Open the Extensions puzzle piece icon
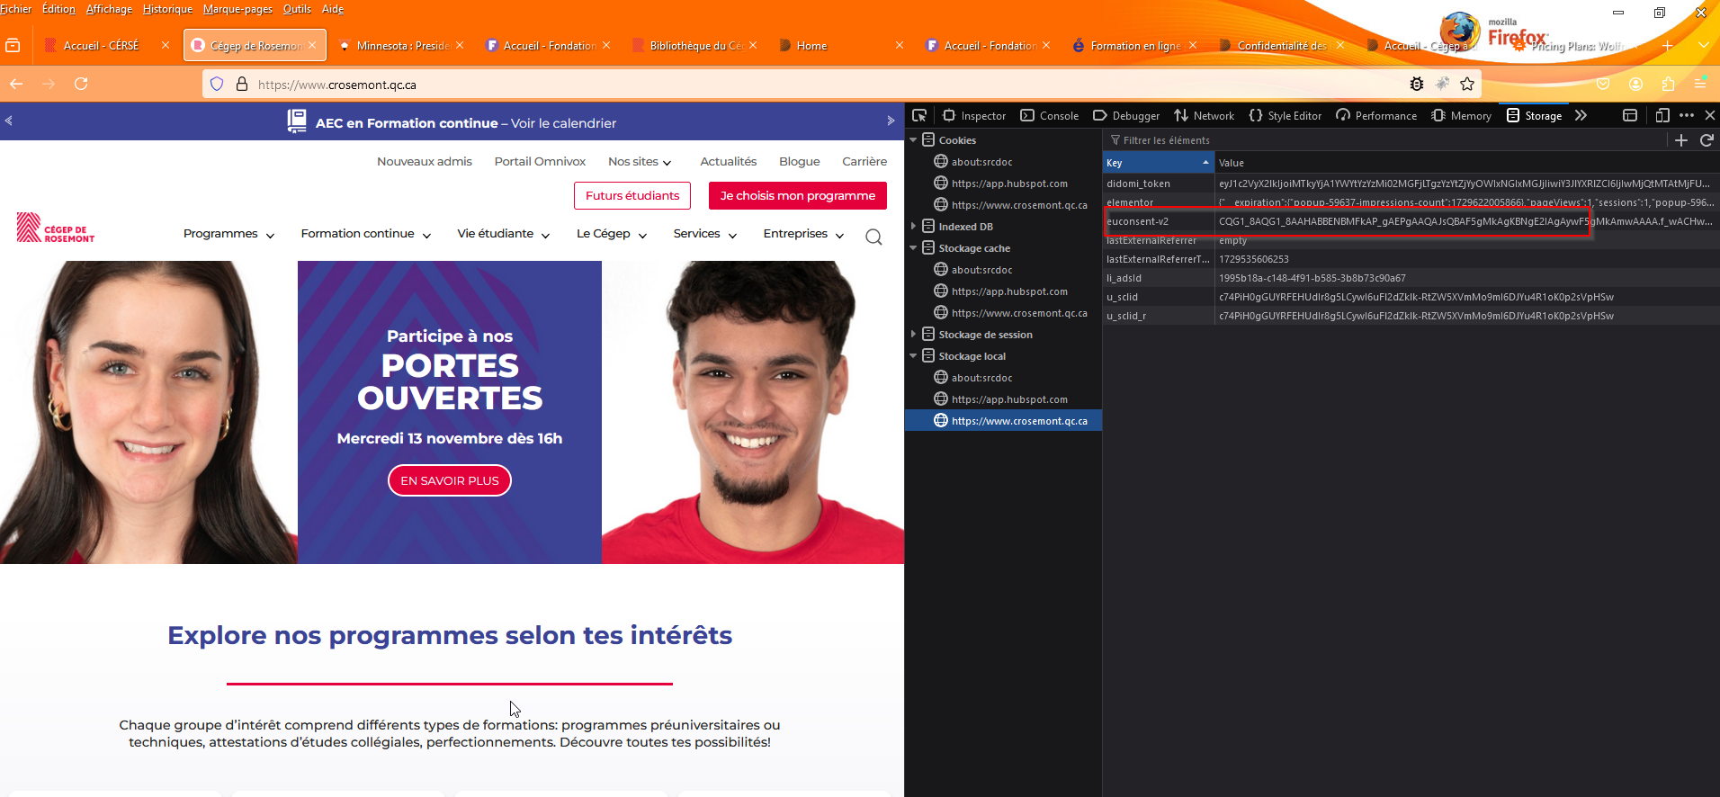This screenshot has width=1720, height=797. (x=1668, y=84)
